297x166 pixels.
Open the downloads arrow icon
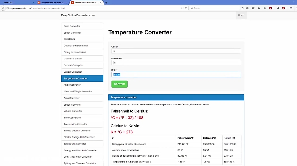coord(259,8)
